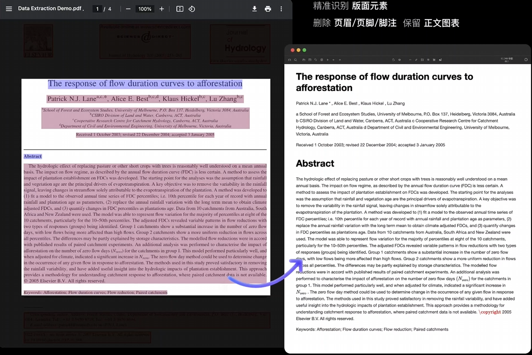Click the 'Received 1 October 2003' line in right window
Viewport: 532px width, 355px height.
370,145
